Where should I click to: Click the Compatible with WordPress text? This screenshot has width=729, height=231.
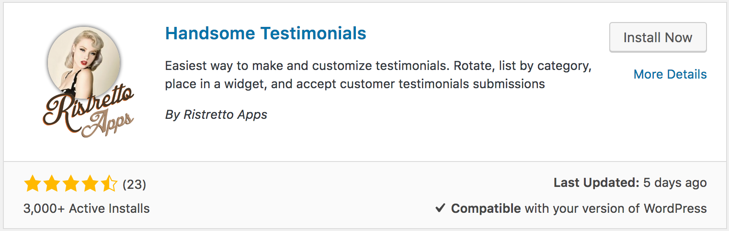579,209
